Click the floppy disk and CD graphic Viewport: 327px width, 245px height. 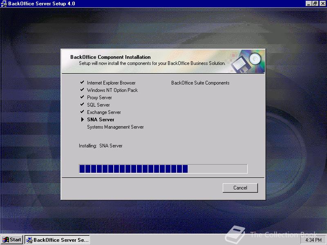click(x=247, y=61)
